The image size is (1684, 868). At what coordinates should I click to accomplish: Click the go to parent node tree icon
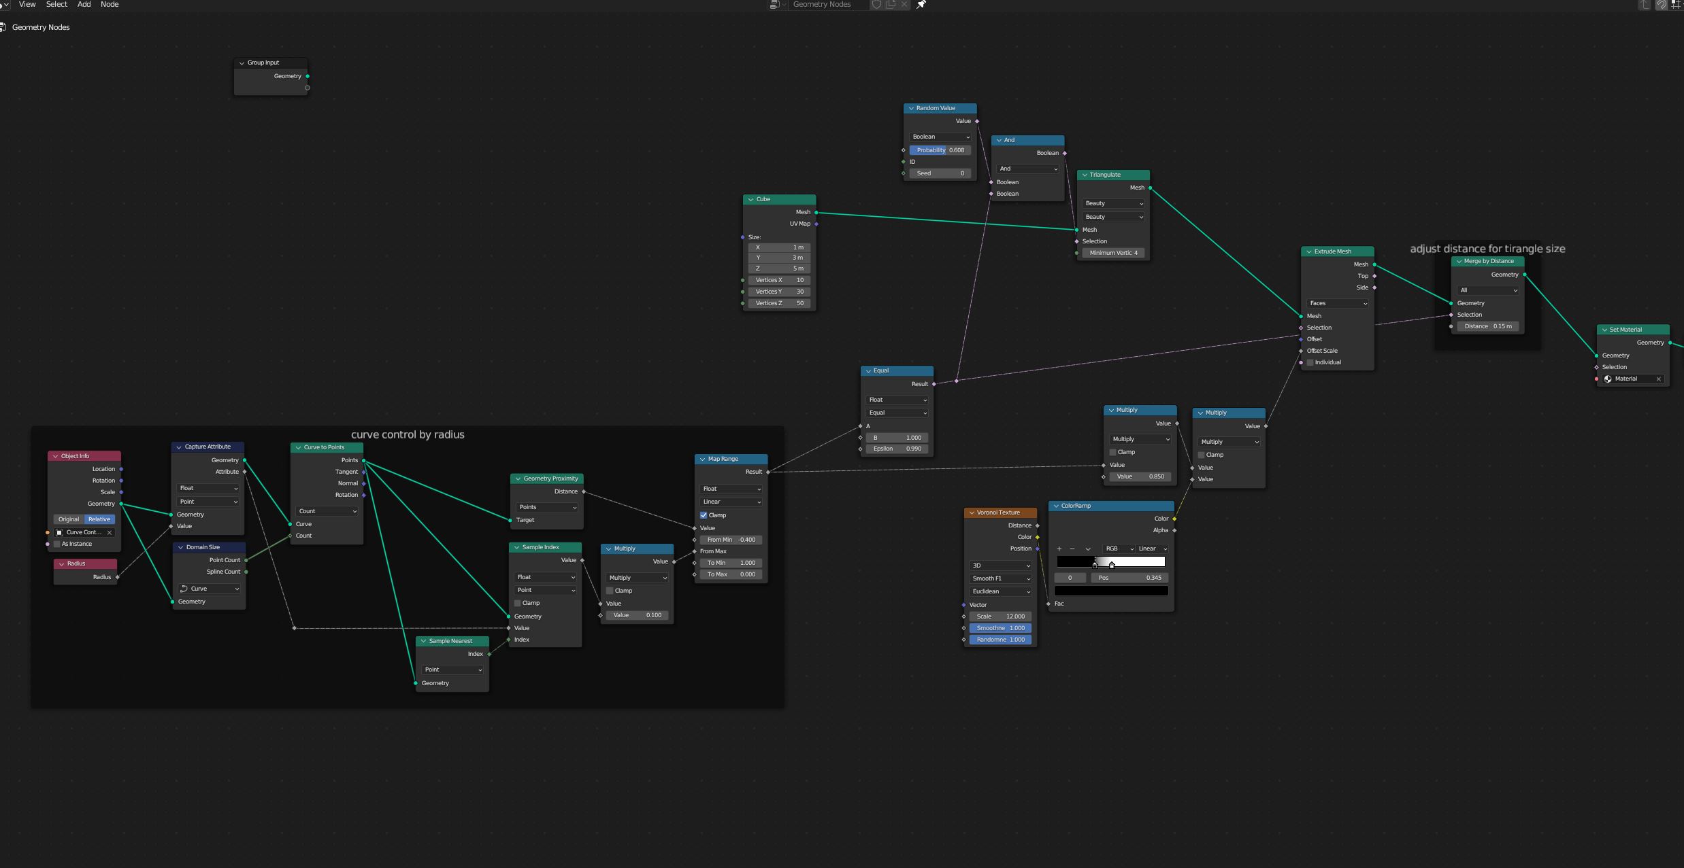click(x=1645, y=5)
